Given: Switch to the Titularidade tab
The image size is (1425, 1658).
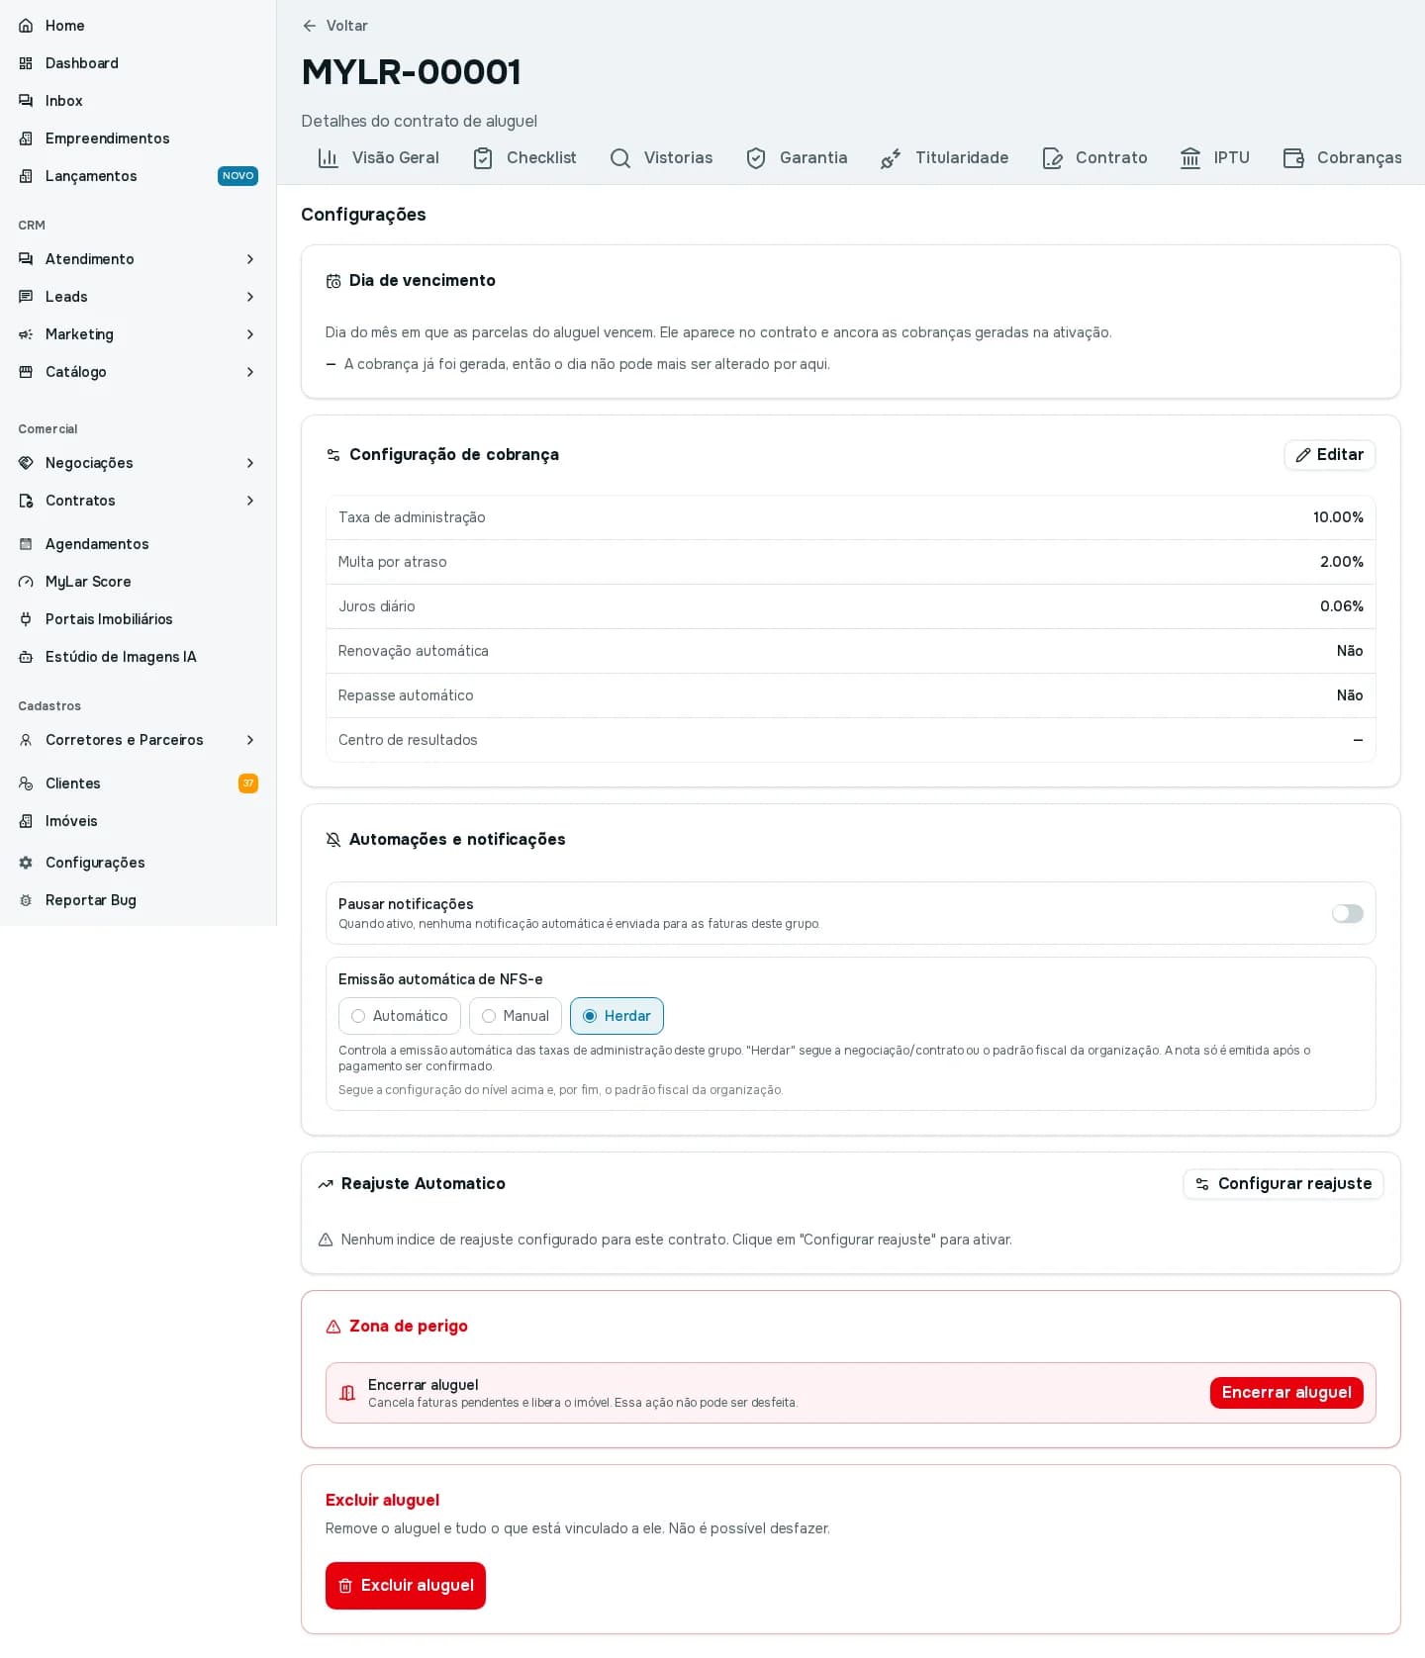Looking at the screenshot, I should tap(945, 158).
